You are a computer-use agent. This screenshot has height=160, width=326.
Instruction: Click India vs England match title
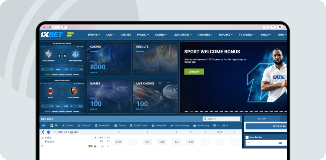(67, 132)
